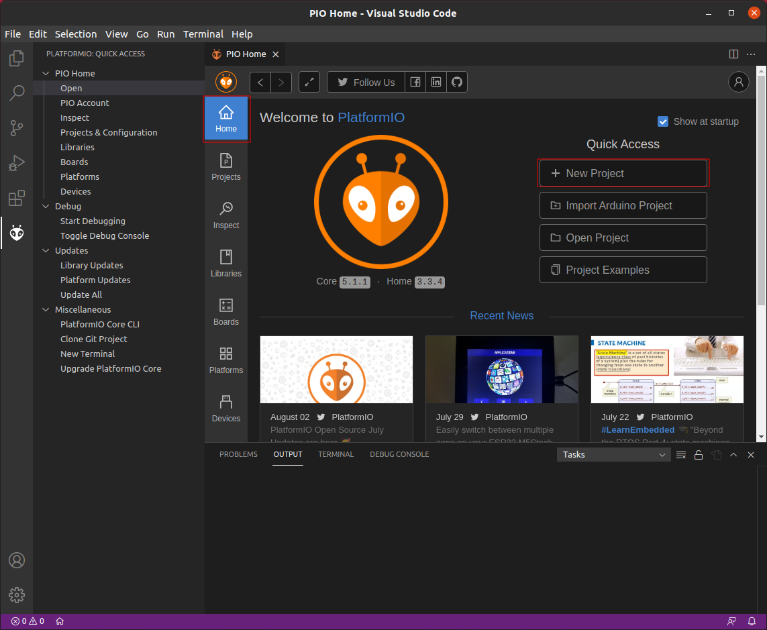Viewport: 767px width, 630px height.
Task: Clear the output panel
Action: [x=681, y=455]
